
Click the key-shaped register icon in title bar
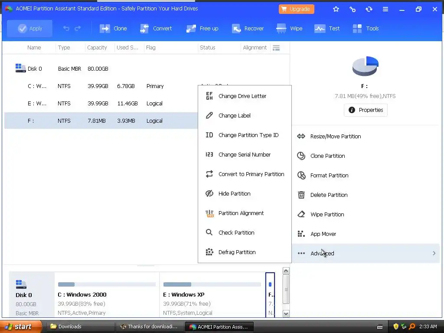coord(352,9)
